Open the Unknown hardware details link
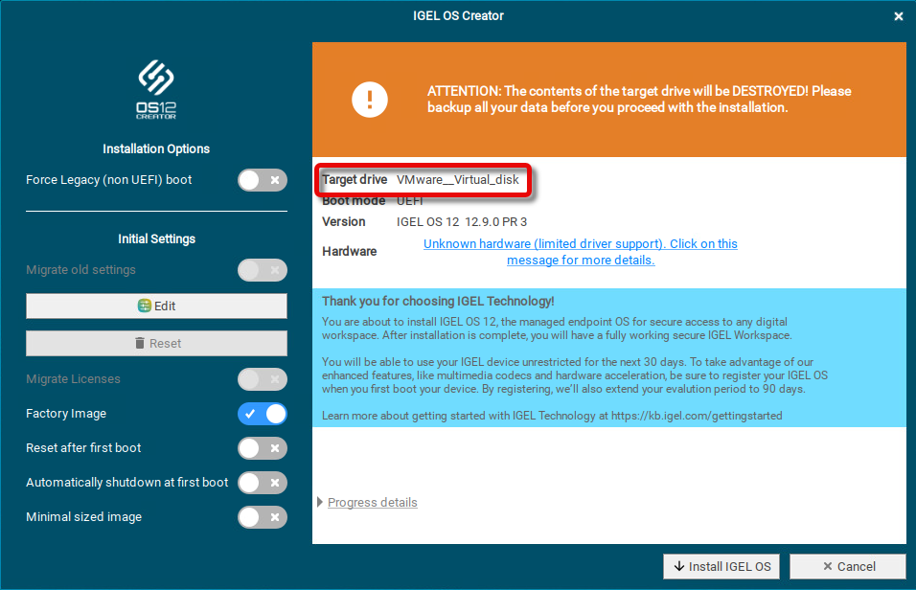Viewport: 916px width, 590px height. click(581, 252)
